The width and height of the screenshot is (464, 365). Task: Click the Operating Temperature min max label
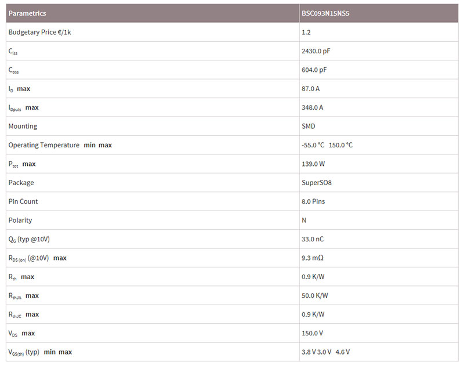point(60,145)
